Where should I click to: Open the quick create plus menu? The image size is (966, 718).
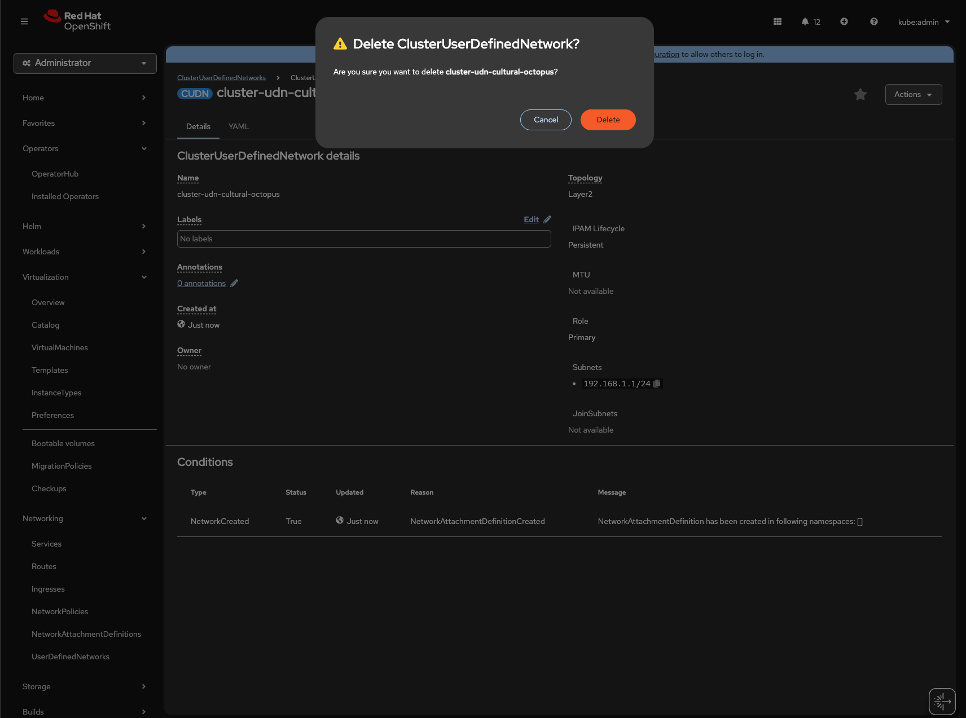point(844,21)
